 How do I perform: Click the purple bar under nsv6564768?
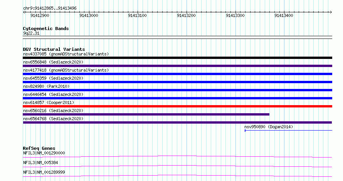point(177,122)
